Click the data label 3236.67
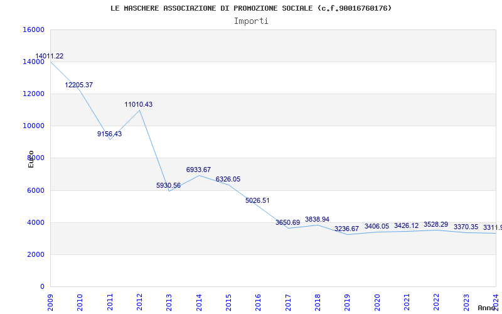The image size is (502, 314). click(x=347, y=229)
